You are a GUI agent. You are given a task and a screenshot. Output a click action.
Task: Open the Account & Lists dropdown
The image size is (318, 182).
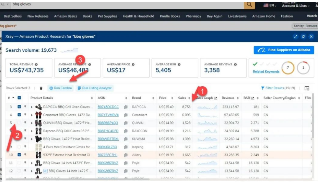295,6
